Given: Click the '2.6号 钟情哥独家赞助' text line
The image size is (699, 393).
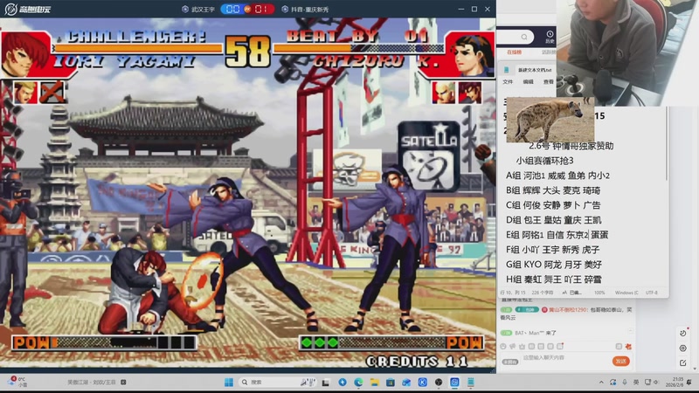Looking at the screenshot, I should pyautogui.click(x=571, y=146).
